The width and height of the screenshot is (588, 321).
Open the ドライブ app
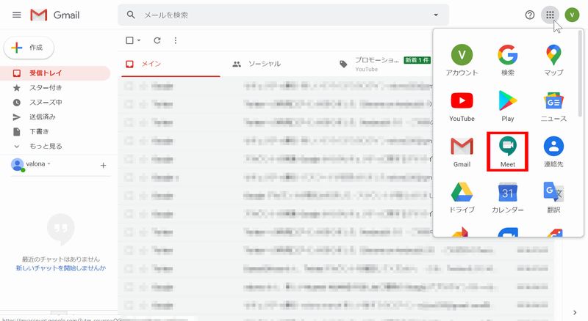pos(462,198)
